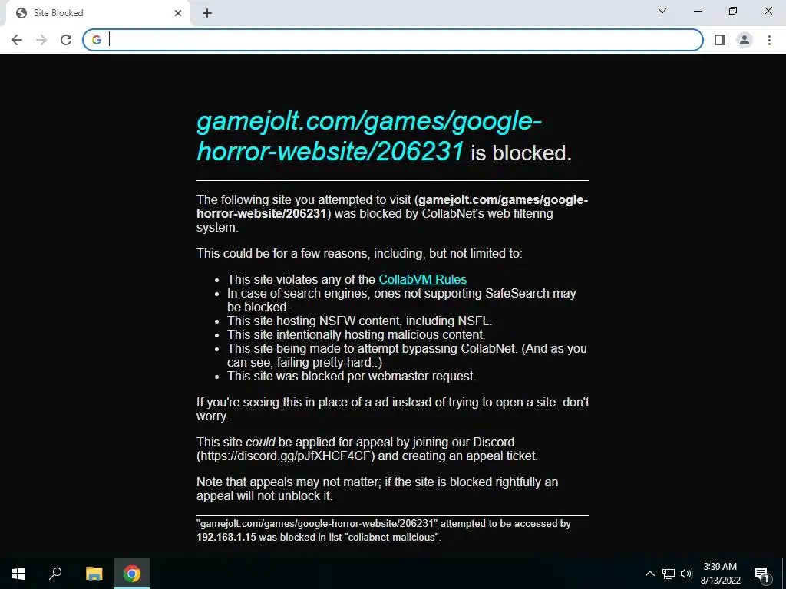
Task: Click the site globe icon on tab
Action: tap(21, 13)
